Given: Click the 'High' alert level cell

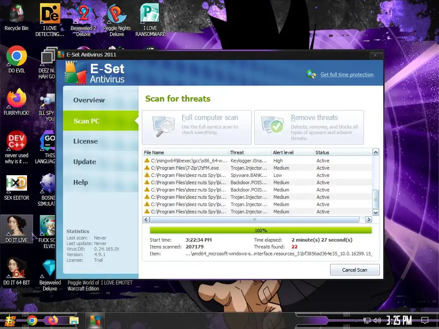Looking at the screenshot, I should click(278, 161).
